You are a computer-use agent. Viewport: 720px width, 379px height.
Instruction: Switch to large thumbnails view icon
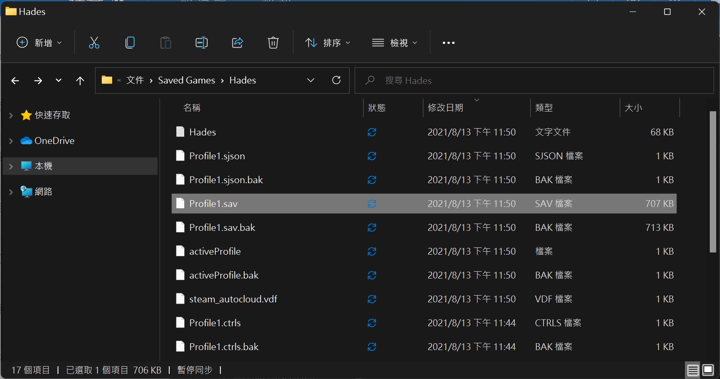tap(708, 370)
